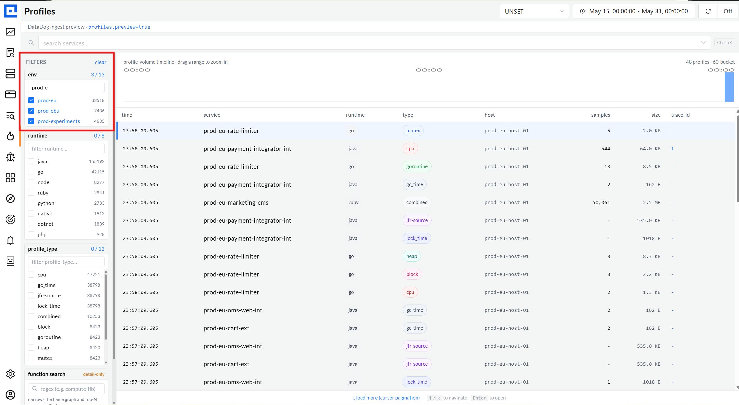This screenshot has width=739, height=405.
Task: Click the search magnifier icon
Action: (x=31, y=43)
